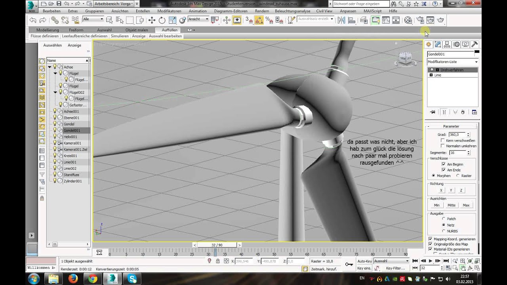Collapse the Achse tree node
Image resolution: width=507 pixels, height=285 pixels.
pyautogui.click(x=50, y=67)
